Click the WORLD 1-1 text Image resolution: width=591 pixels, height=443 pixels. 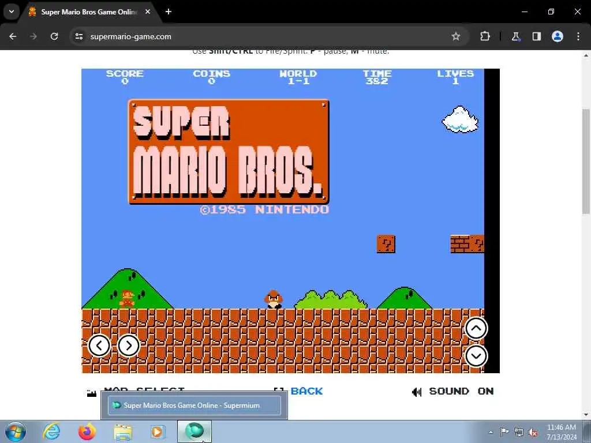coord(298,77)
